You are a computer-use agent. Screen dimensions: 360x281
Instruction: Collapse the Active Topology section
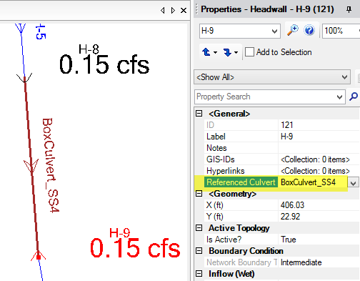(199, 228)
